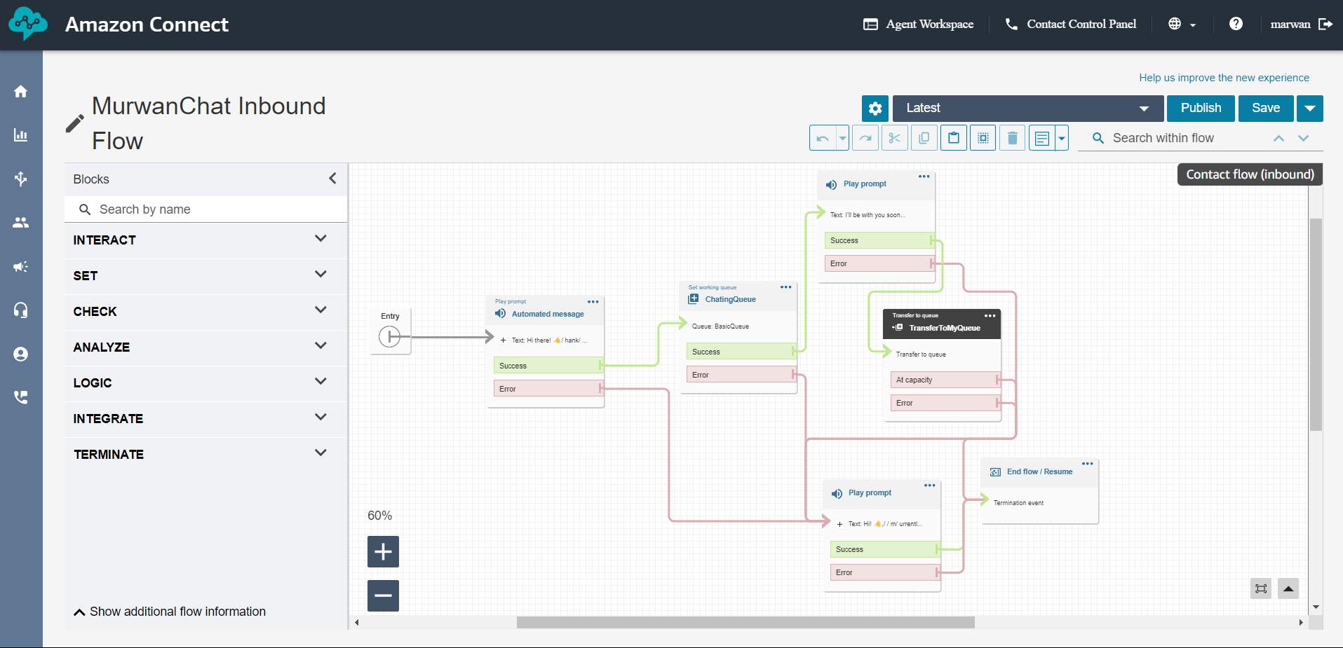The width and height of the screenshot is (1343, 648).
Task: Go to next search result arrow
Action: tap(1303, 138)
